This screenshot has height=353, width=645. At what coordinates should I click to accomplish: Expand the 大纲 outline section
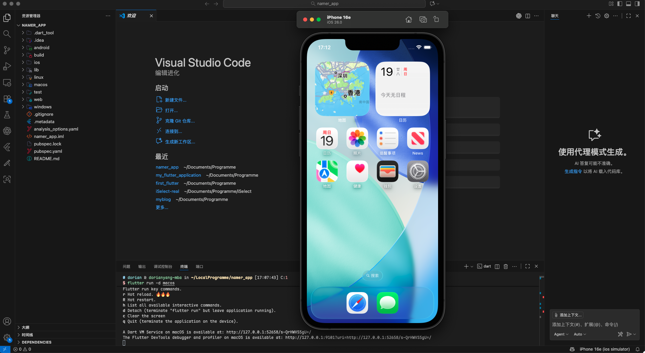[x=66, y=327]
